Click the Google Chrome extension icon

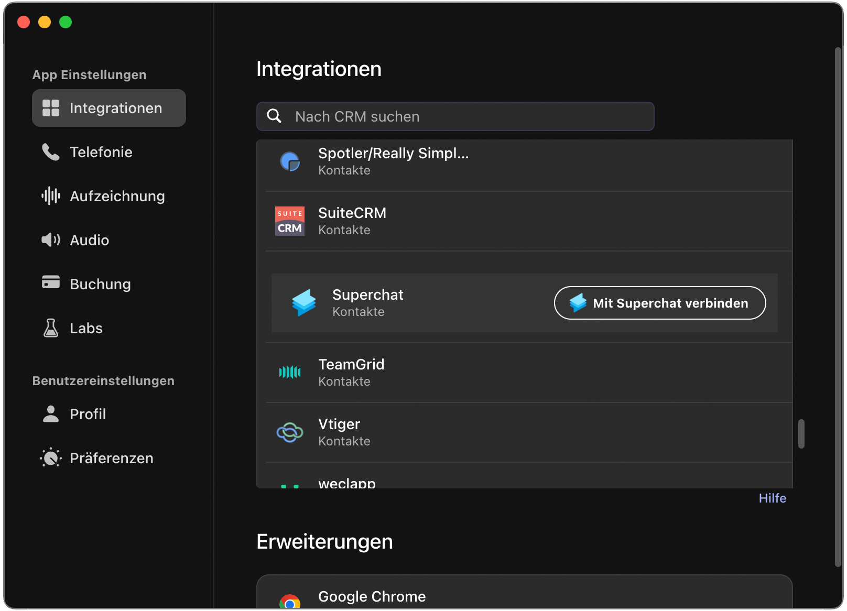tap(290, 602)
